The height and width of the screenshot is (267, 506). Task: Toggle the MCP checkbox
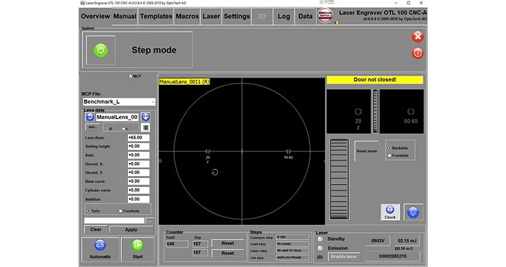[x=131, y=76]
